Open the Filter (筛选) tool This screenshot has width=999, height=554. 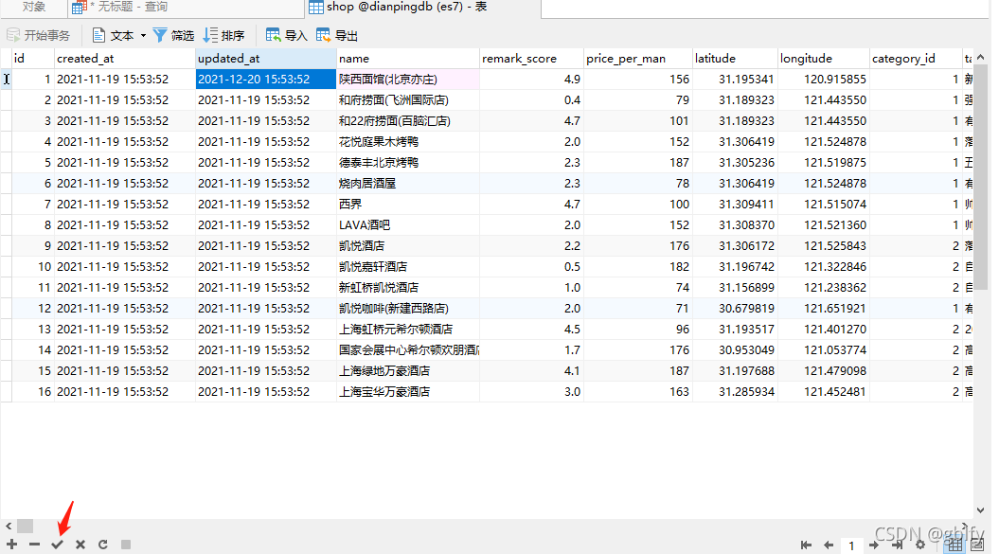[173, 36]
